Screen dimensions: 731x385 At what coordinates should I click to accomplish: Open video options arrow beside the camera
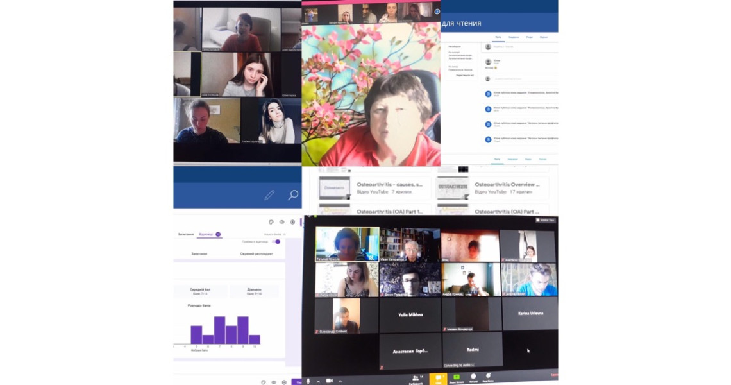(340, 381)
